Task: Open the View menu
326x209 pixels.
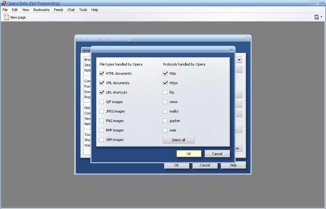Action: coord(26,10)
